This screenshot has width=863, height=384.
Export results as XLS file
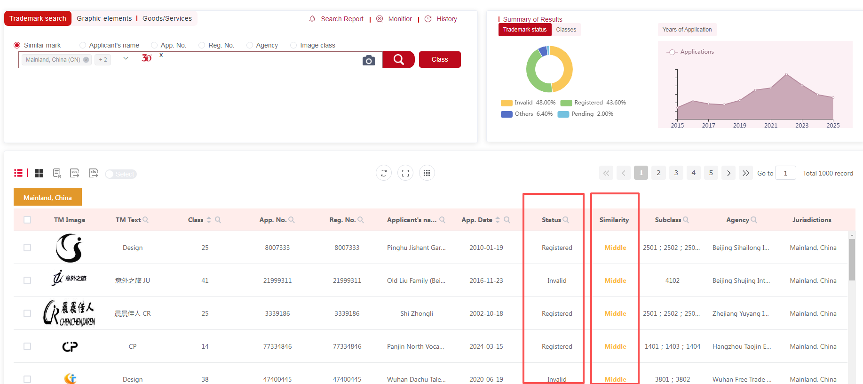tap(93, 173)
